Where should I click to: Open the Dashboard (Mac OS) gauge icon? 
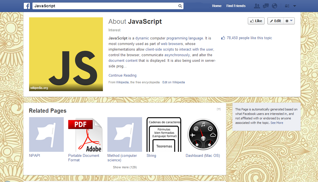203,134
